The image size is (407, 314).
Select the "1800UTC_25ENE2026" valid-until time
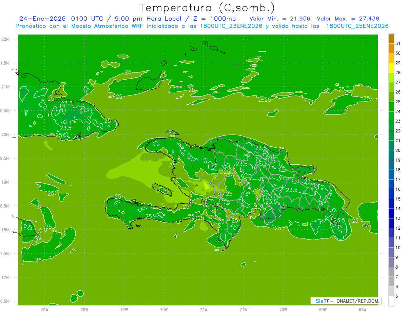pyautogui.click(x=357, y=26)
